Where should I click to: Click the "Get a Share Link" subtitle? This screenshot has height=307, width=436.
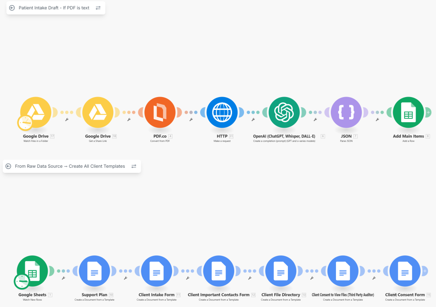(x=98, y=141)
